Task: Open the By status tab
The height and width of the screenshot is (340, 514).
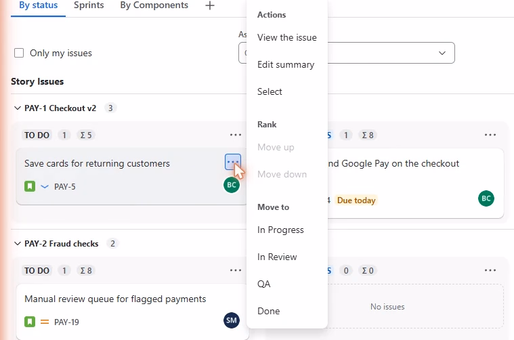Action: [39, 5]
